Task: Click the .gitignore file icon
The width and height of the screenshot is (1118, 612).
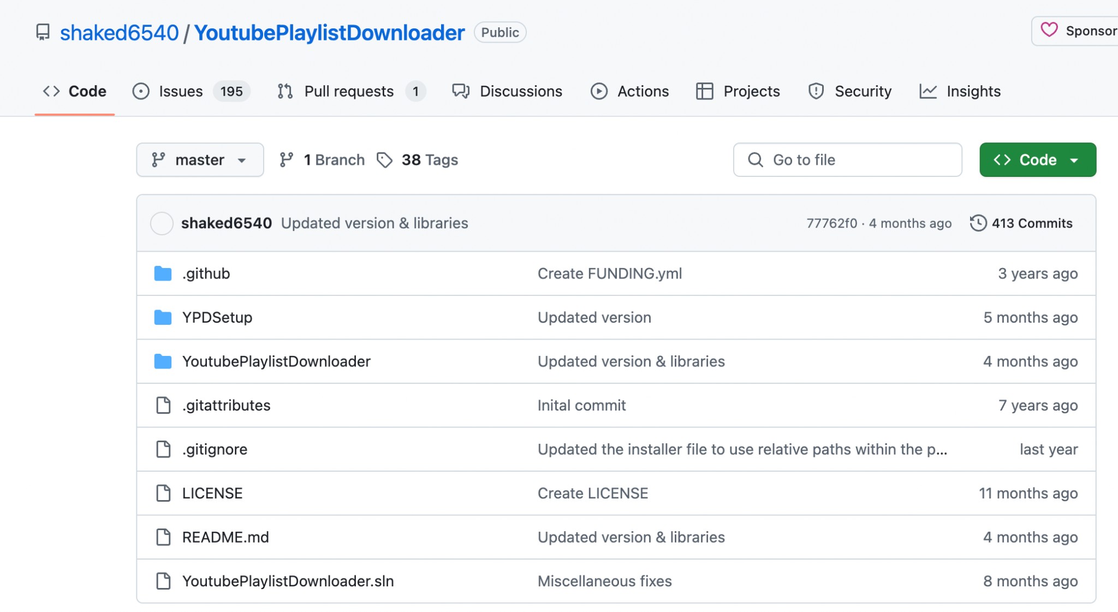Action: point(163,449)
